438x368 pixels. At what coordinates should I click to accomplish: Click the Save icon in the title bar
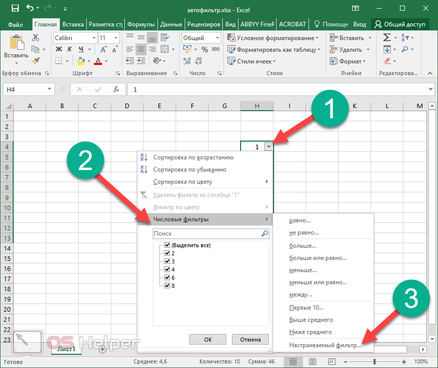tap(15, 8)
